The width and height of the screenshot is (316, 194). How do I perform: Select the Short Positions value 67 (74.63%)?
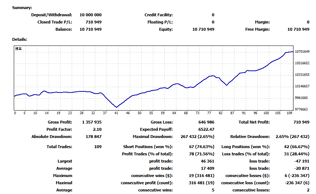199,147
